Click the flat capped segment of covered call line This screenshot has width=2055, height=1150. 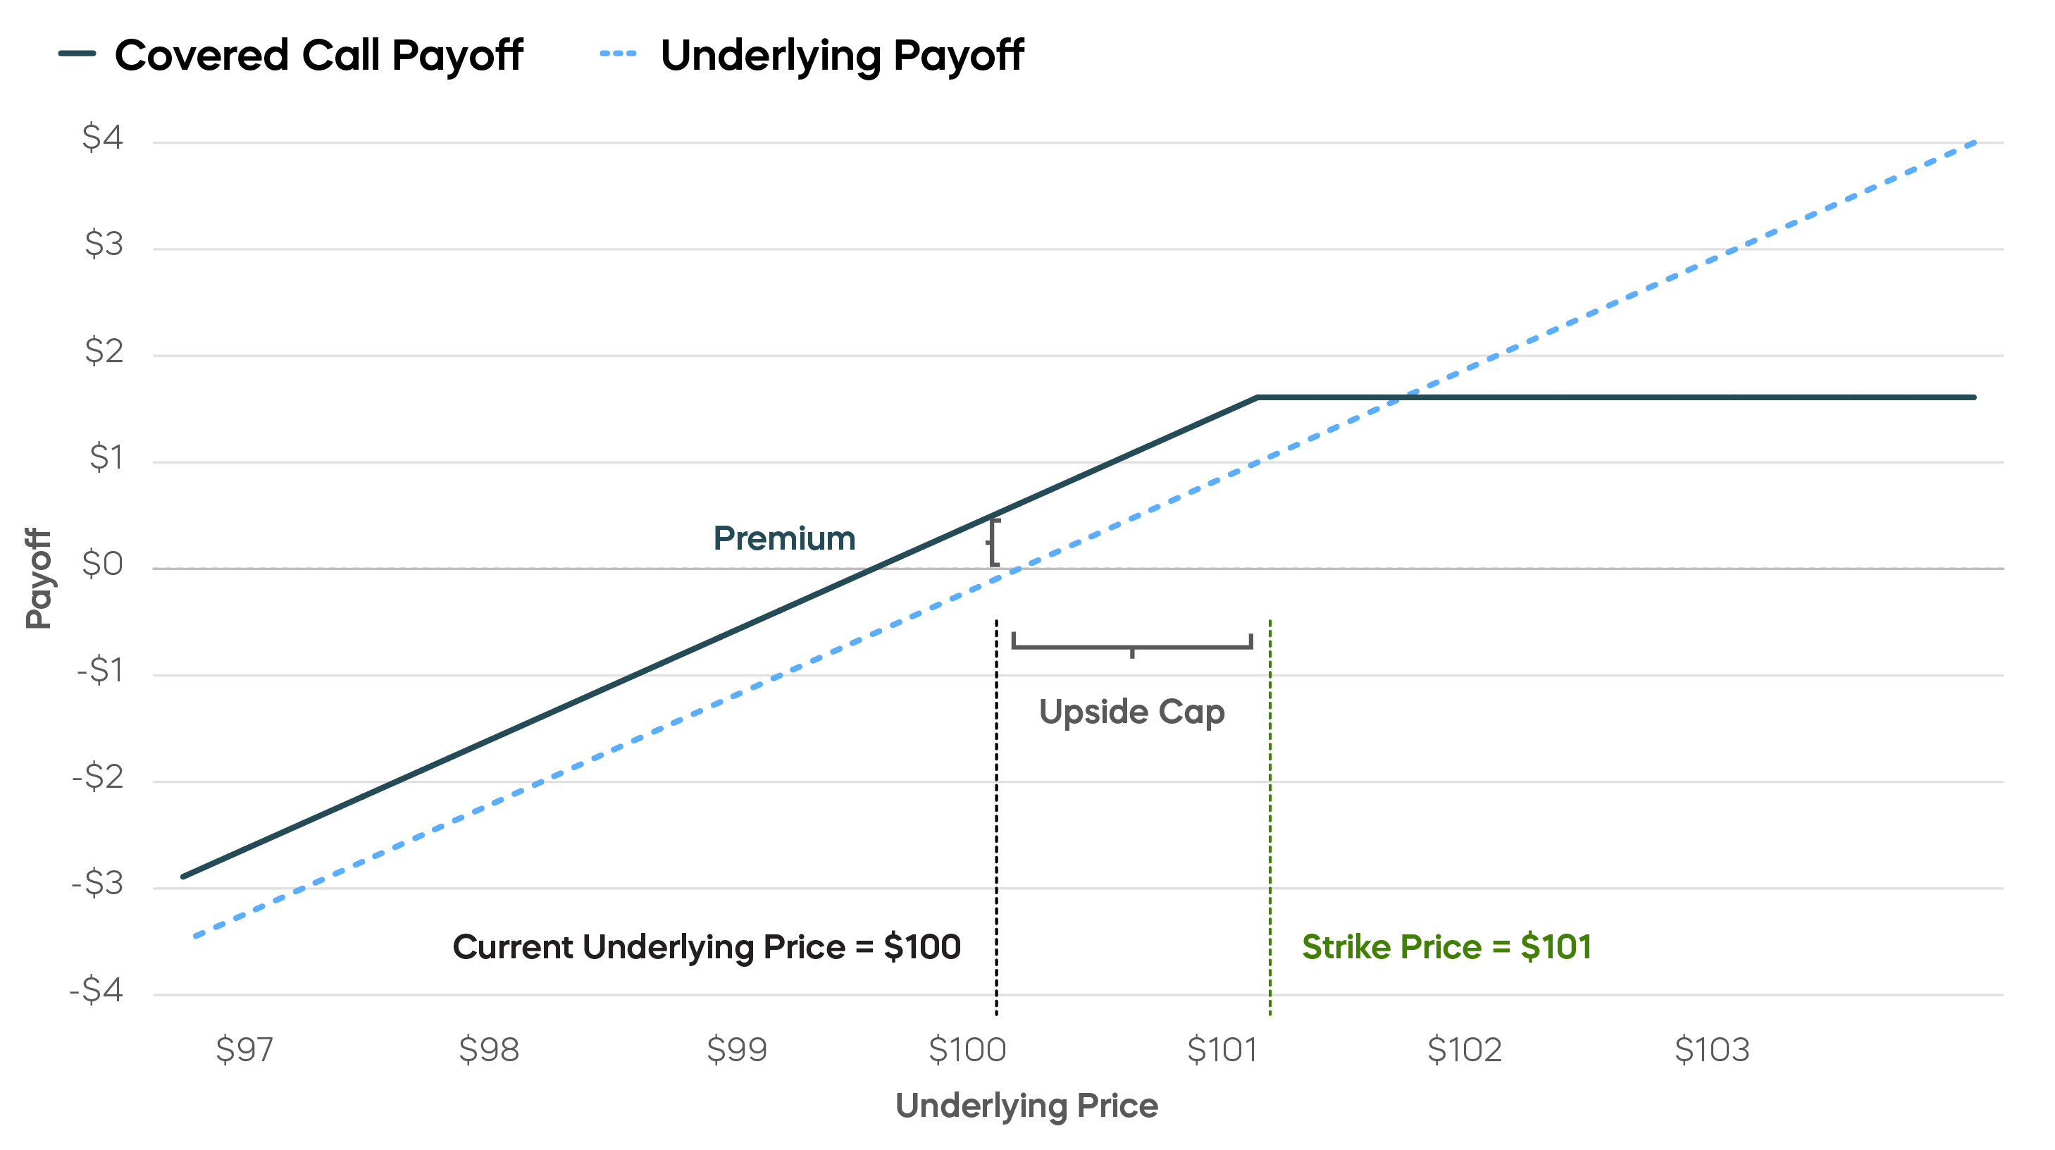point(1615,397)
